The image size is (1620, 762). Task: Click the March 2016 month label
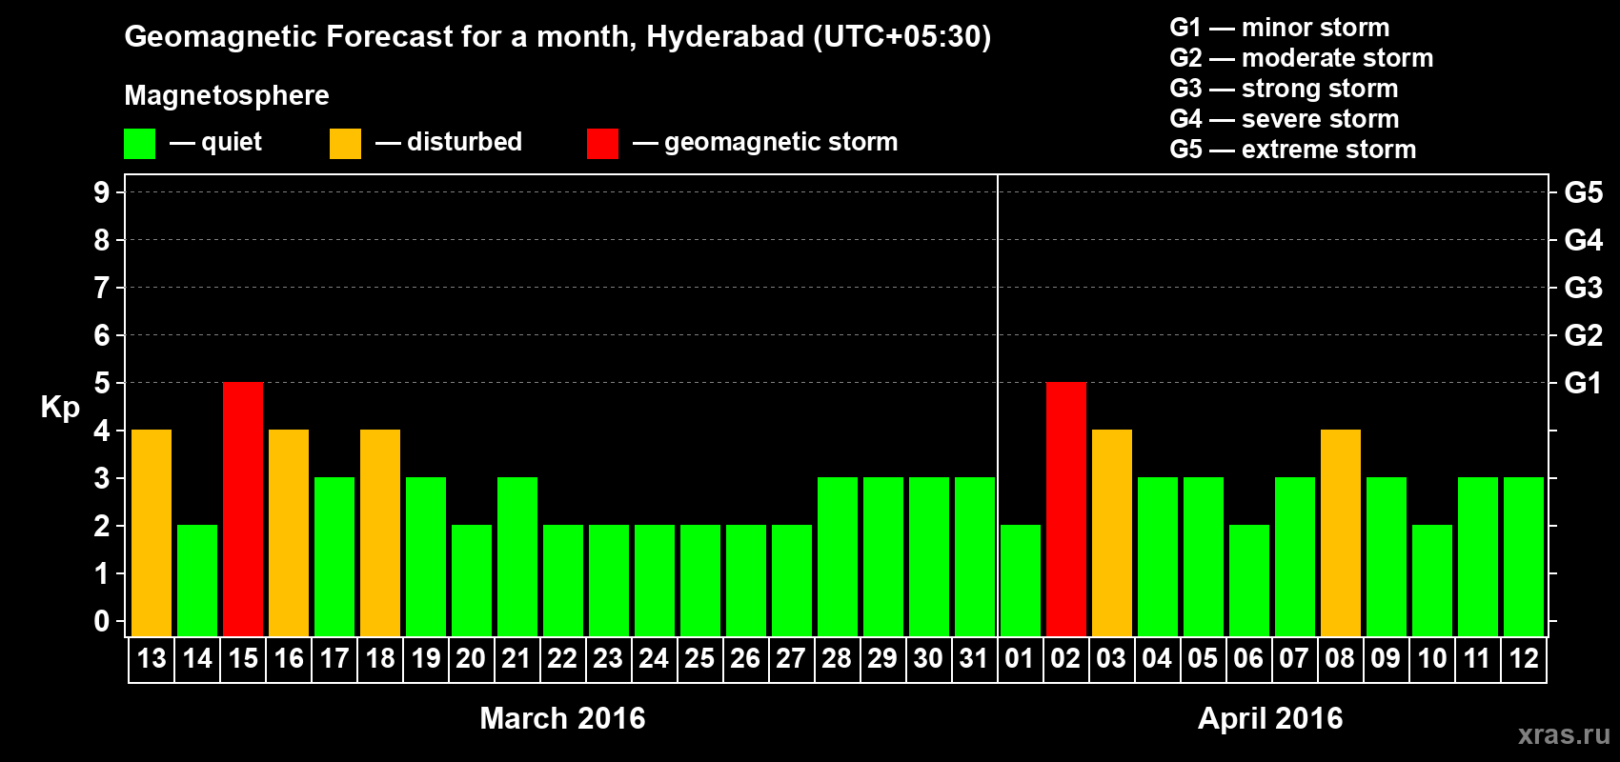pyautogui.click(x=562, y=718)
